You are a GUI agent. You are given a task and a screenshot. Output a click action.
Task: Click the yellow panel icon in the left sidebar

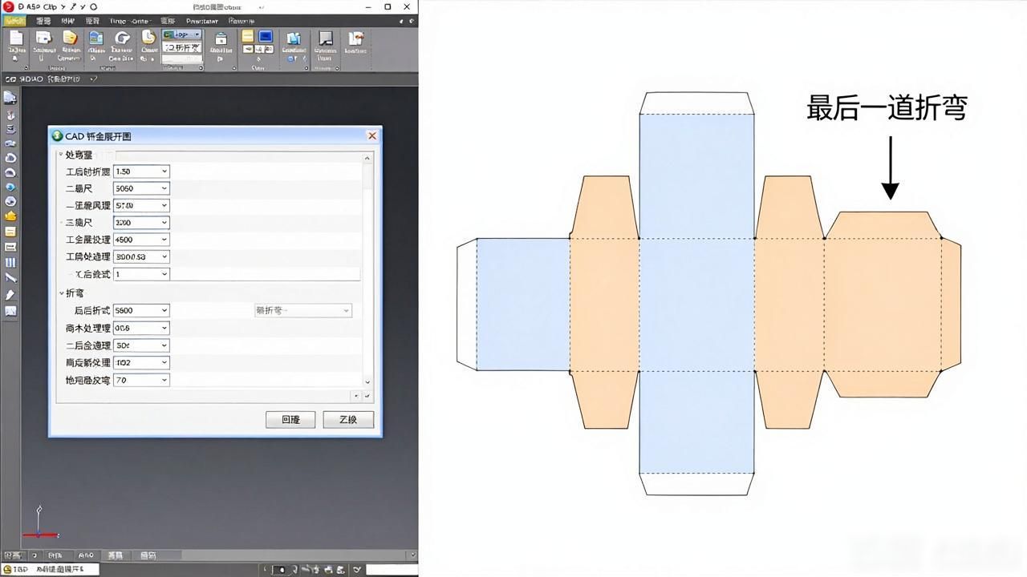[10, 232]
